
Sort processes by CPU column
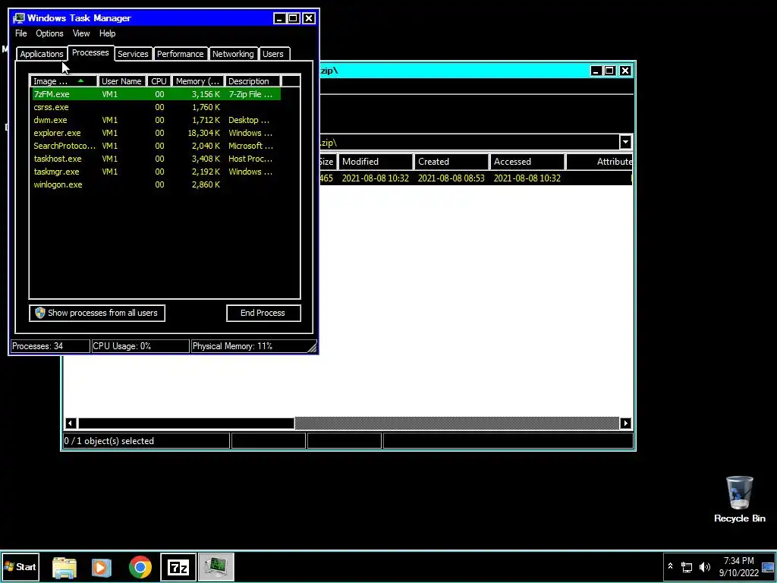pos(159,81)
